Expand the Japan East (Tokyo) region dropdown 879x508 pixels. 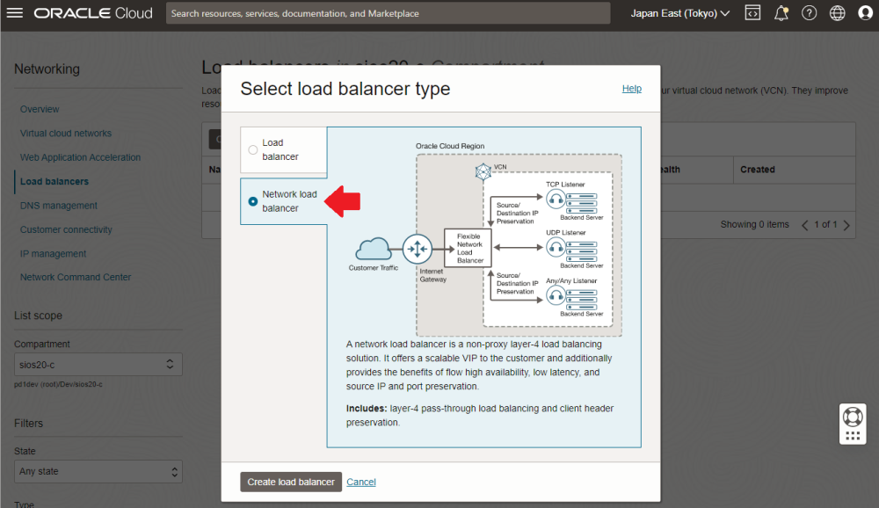[x=679, y=13]
